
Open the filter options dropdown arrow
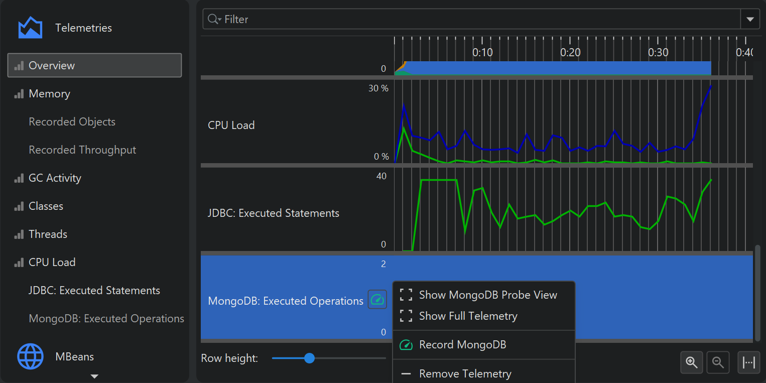[750, 19]
